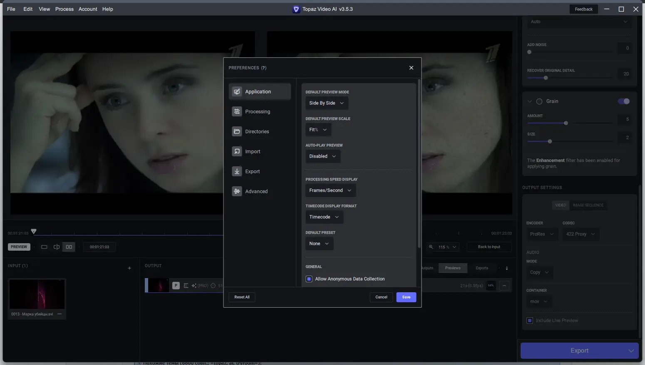This screenshot has height=365, width=645.
Task: Switch to side-by-side view icon
Action: [69, 247]
